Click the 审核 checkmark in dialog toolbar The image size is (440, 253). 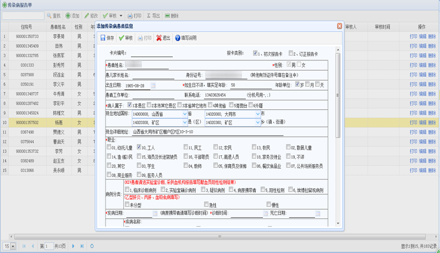pyautogui.click(x=122, y=38)
